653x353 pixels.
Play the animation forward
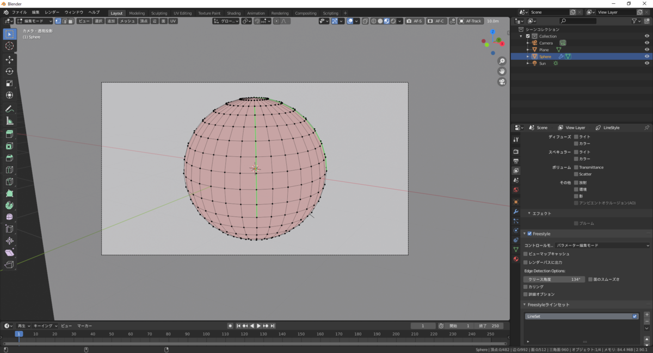258,326
